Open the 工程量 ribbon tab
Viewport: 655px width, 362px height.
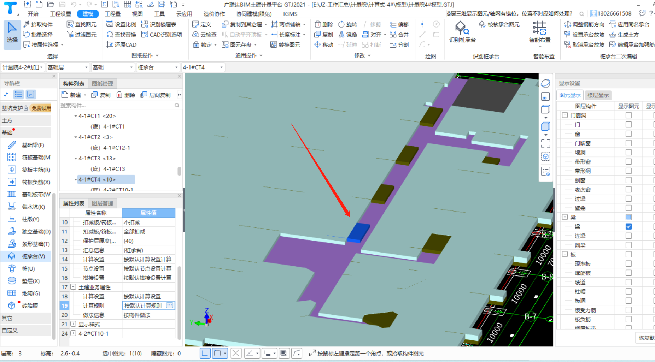(113, 14)
